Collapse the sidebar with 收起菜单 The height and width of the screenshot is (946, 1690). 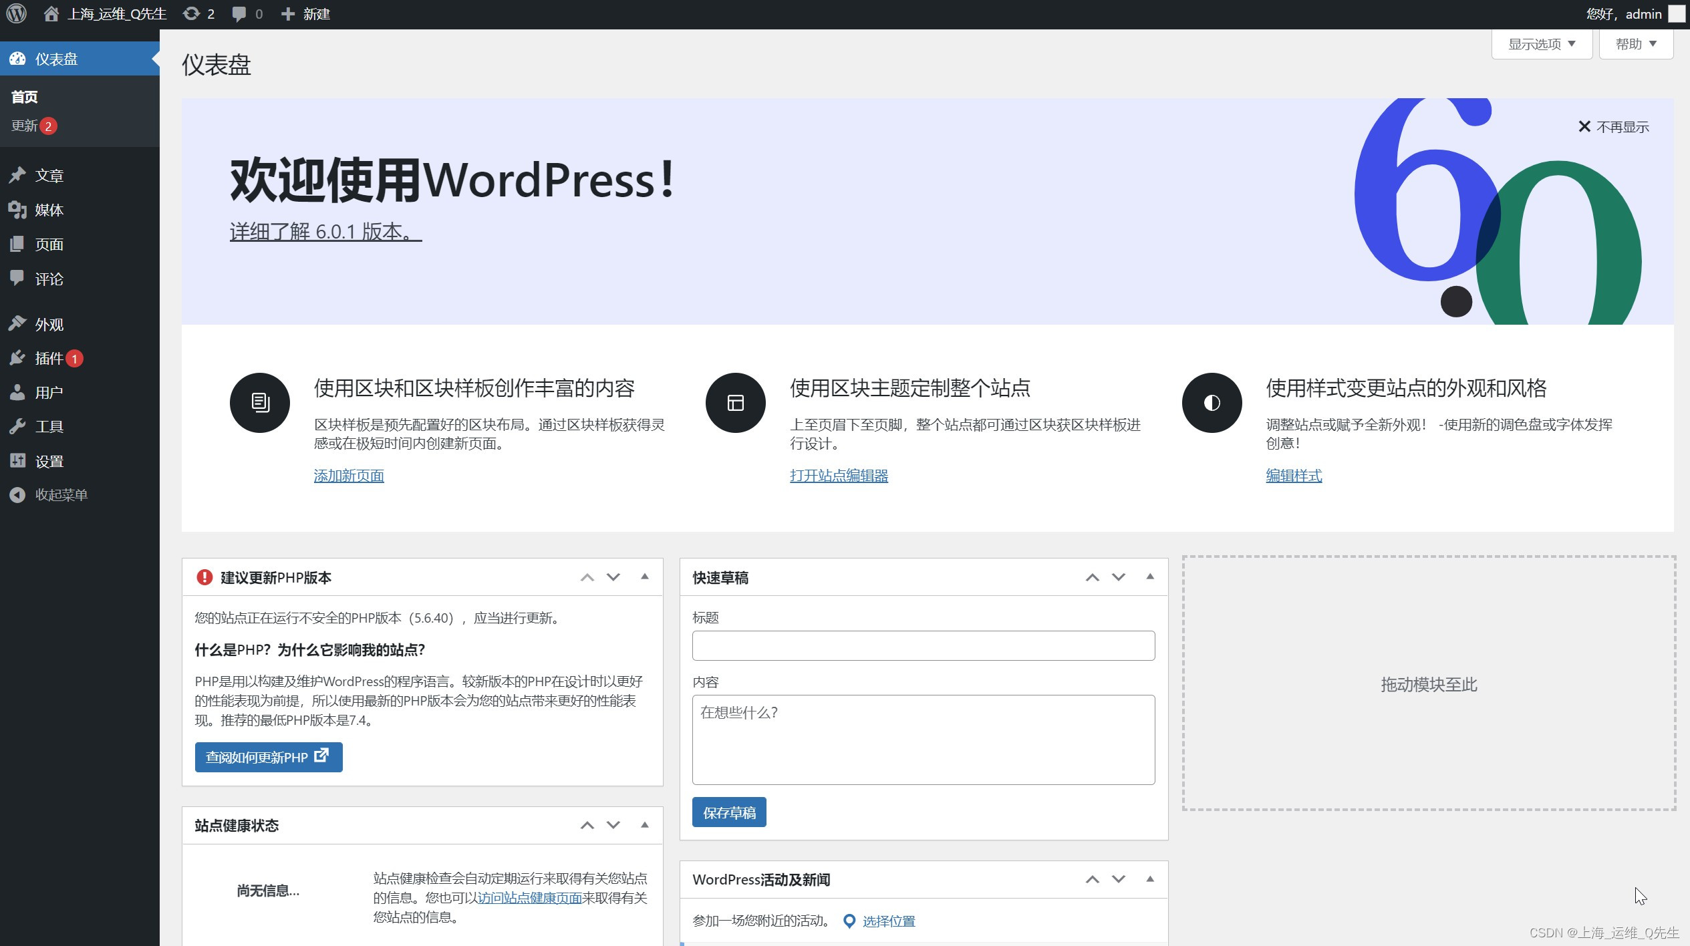pyautogui.click(x=49, y=495)
